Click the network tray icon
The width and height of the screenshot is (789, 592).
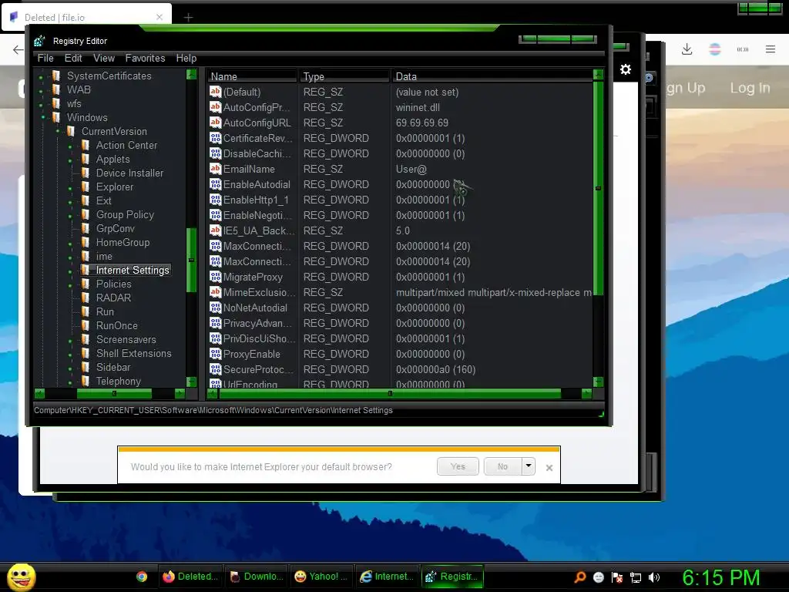[x=636, y=577]
